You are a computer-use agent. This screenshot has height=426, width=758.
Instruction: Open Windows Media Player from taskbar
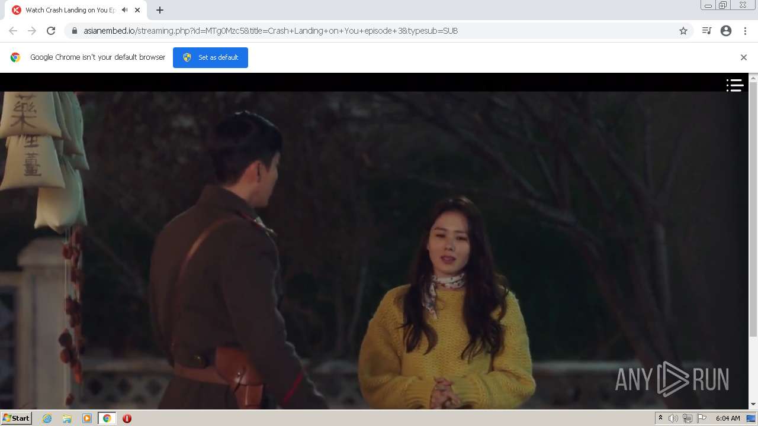point(87,418)
